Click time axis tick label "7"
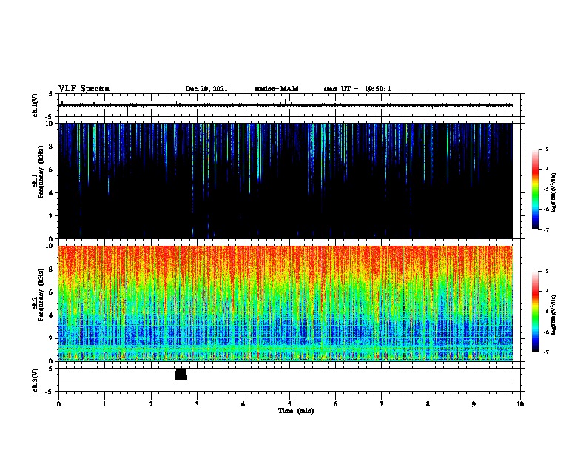Screen dimensions: 586x453 coord(382,404)
